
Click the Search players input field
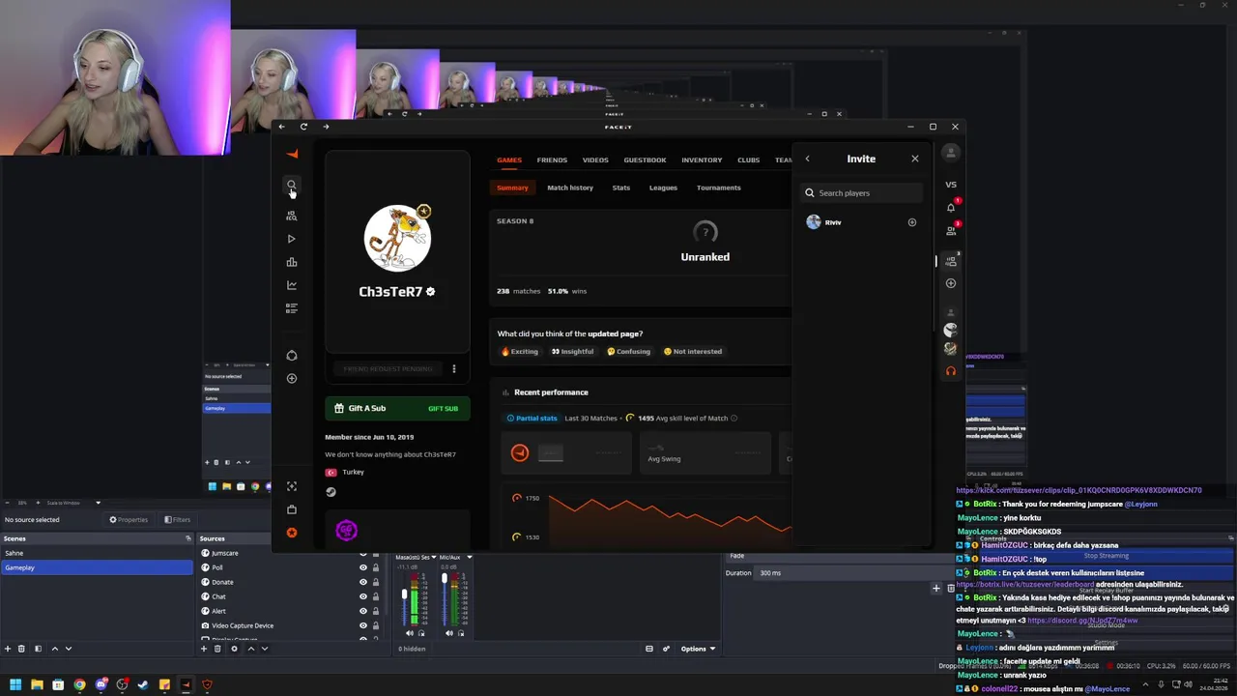[x=861, y=193]
